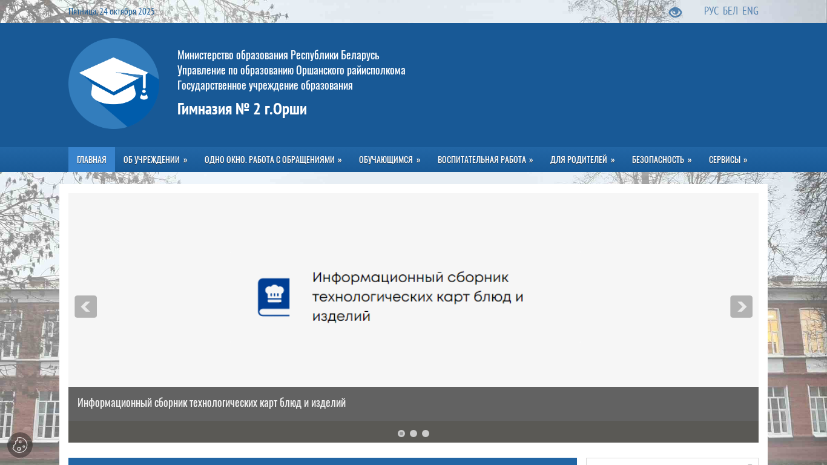Image resolution: width=827 pixels, height=465 pixels.
Task: Advance to next slide arrow
Action: click(741, 306)
